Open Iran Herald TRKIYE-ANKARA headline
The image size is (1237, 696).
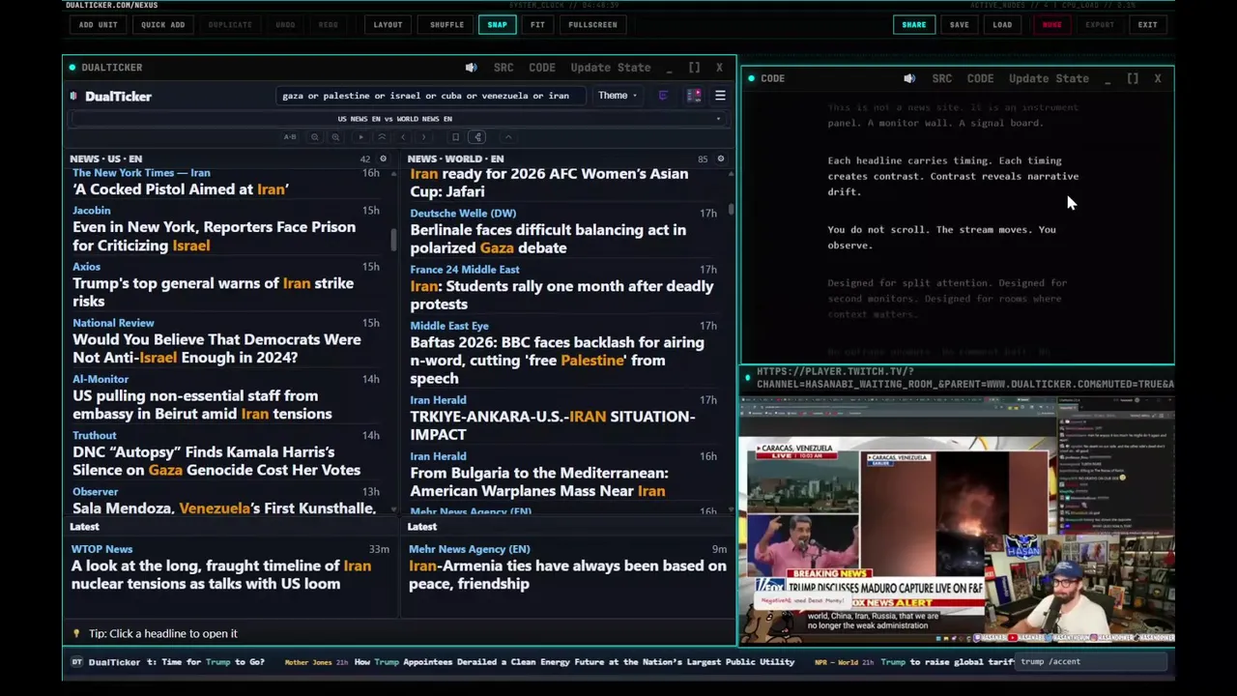coord(553,425)
